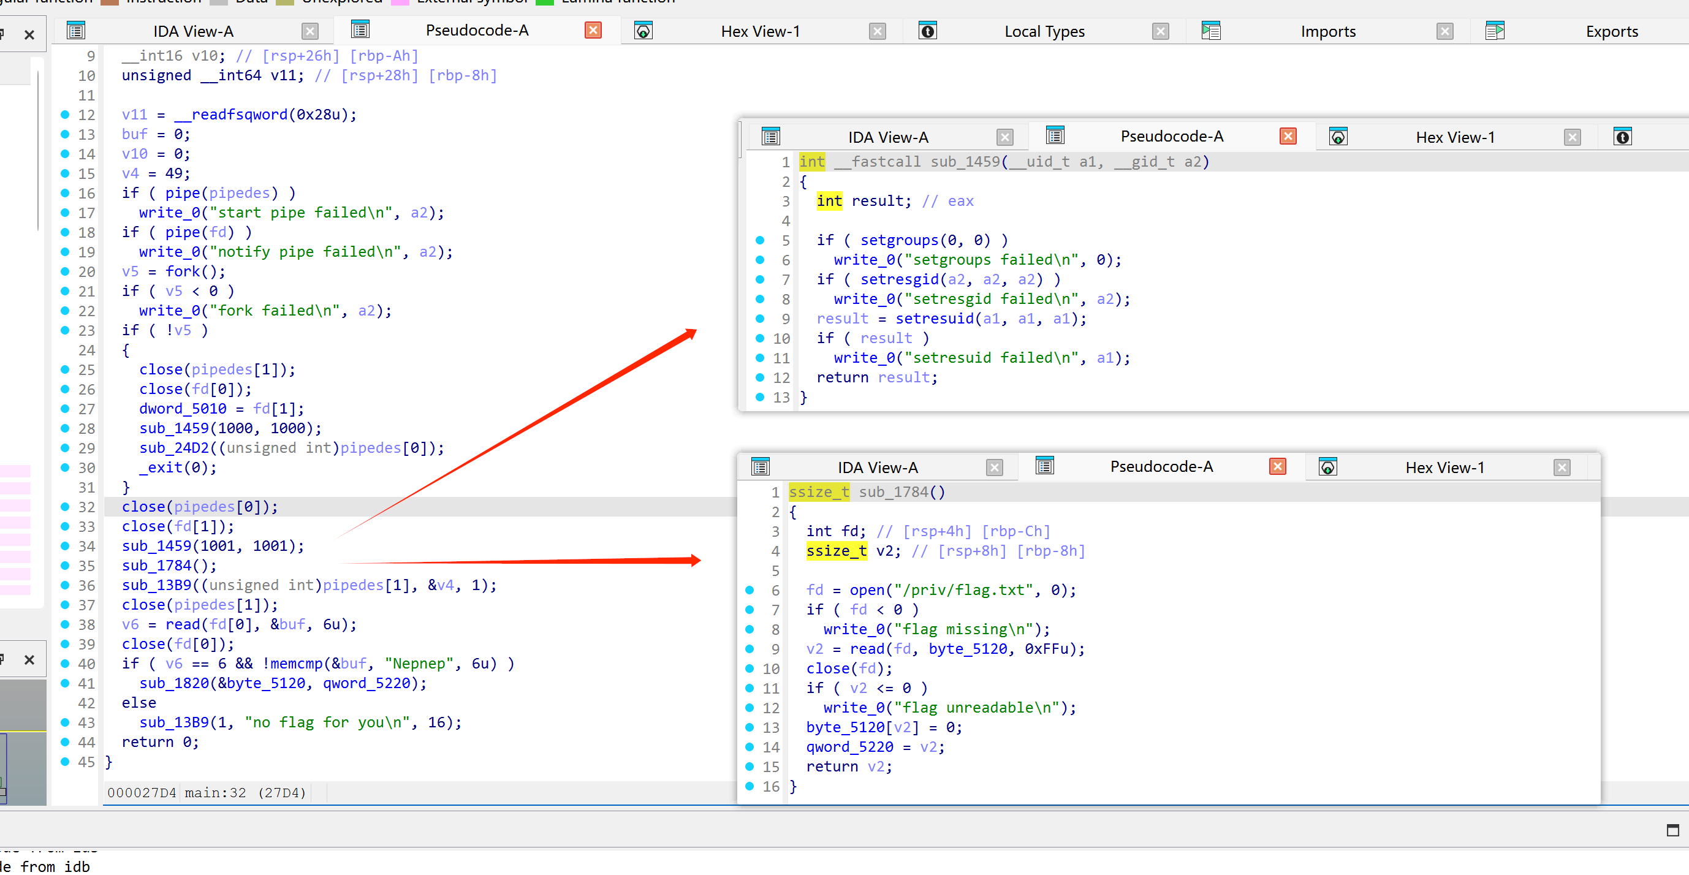Screen dimensions: 1689x875
Task: Select Pseudocode-A tab in the sub_1459 window
Action: [x=1172, y=135]
